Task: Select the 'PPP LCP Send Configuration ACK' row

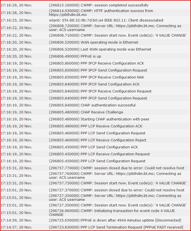Action: pyautogui.click(x=95, y=147)
